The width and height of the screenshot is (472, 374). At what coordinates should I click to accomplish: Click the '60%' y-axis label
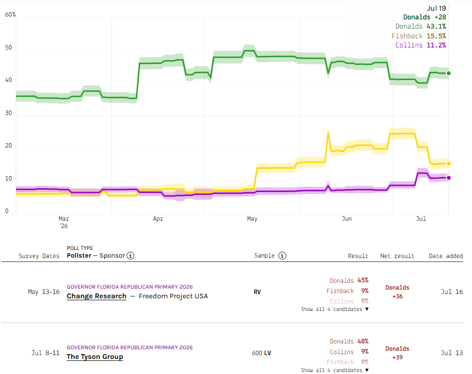11,15
